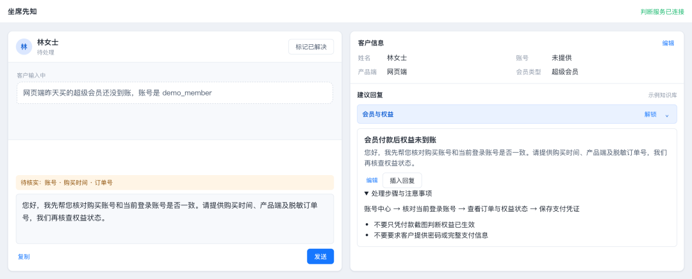Click into the reply draft text box
The width and height of the screenshot is (692, 279).
pyautogui.click(x=175, y=219)
